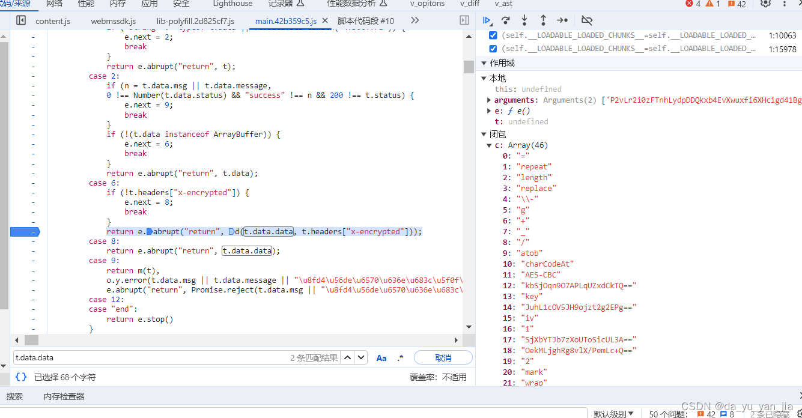The height and width of the screenshot is (418, 802).
Task: Deactivate all breakpoints via the slashed breakpoint icon
Action: click(x=587, y=20)
